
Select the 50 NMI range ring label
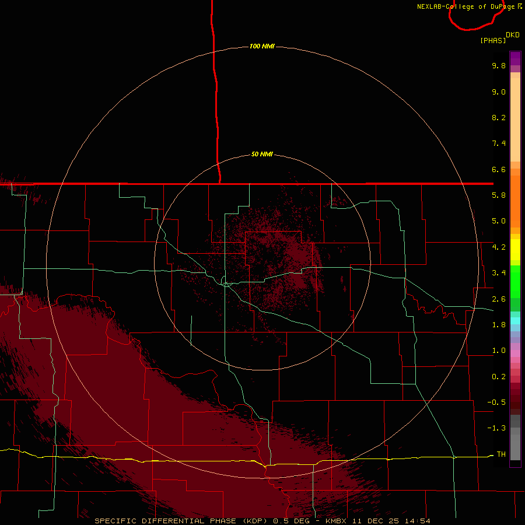262,154
